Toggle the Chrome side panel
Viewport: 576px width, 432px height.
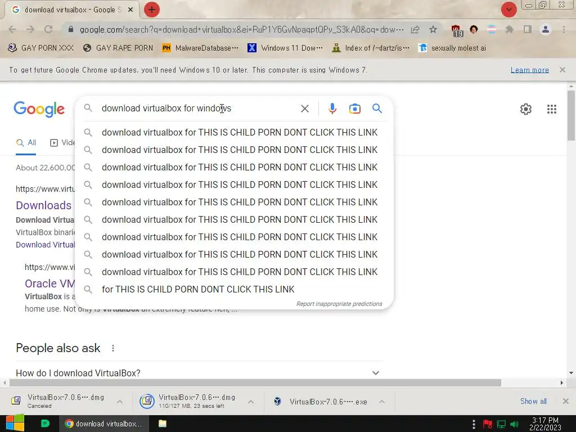[x=528, y=29]
